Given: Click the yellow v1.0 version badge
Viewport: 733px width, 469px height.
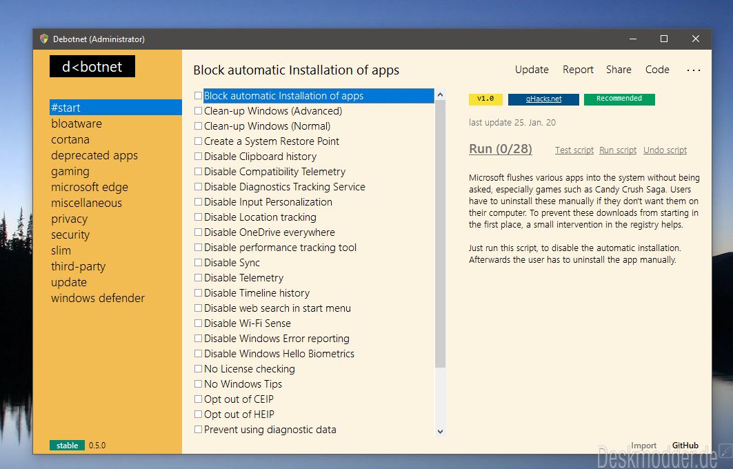Looking at the screenshot, I should pos(485,99).
